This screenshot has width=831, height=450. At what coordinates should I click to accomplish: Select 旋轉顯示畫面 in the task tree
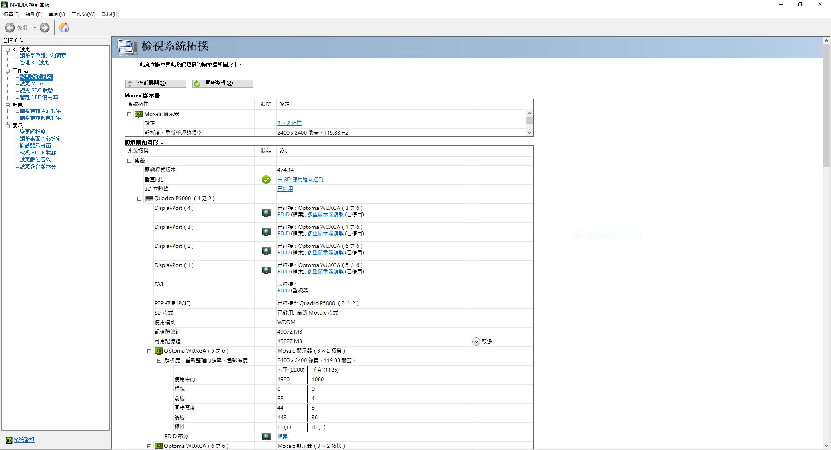click(x=35, y=146)
